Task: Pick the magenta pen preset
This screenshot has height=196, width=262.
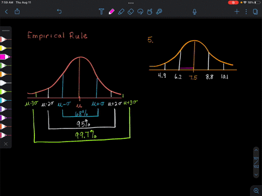Action: click(x=5, y=57)
